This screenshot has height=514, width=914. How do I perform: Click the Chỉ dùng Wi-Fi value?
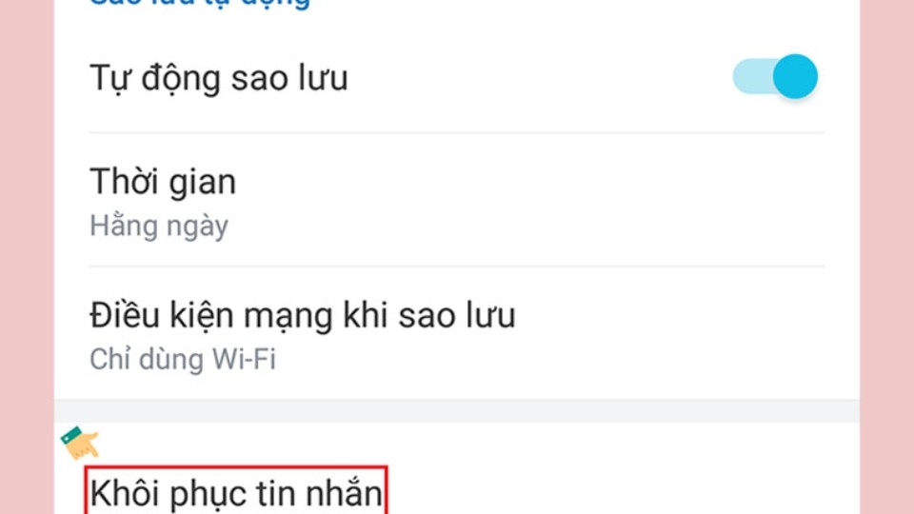(x=183, y=359)
